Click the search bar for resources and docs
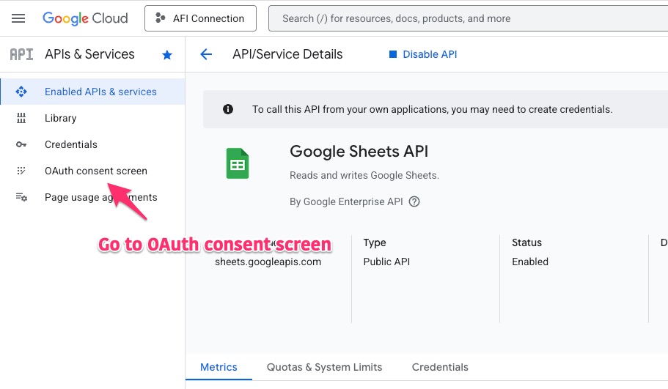Image resolution: width=668 pixels, height=389 pixels. 469,18
